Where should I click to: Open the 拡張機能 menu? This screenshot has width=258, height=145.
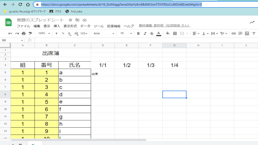(114, 26)
